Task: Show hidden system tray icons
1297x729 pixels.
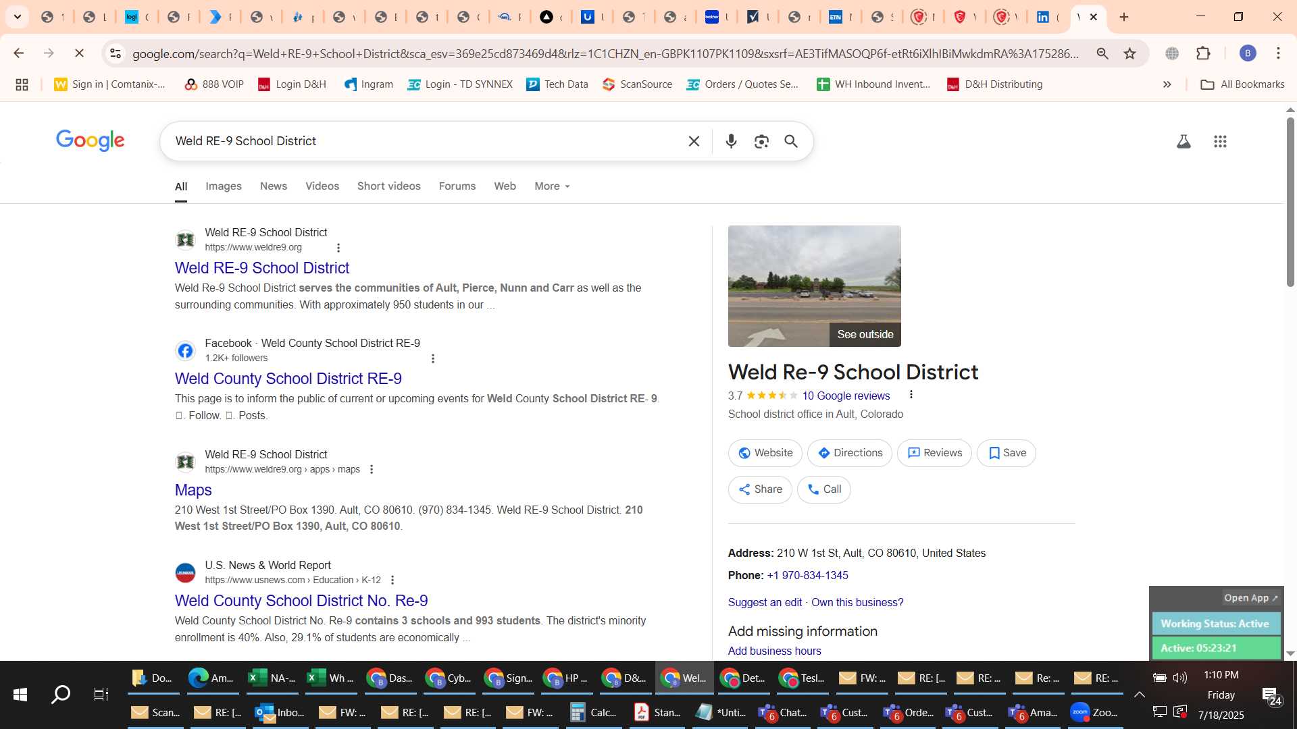Action: [1139, 694]
